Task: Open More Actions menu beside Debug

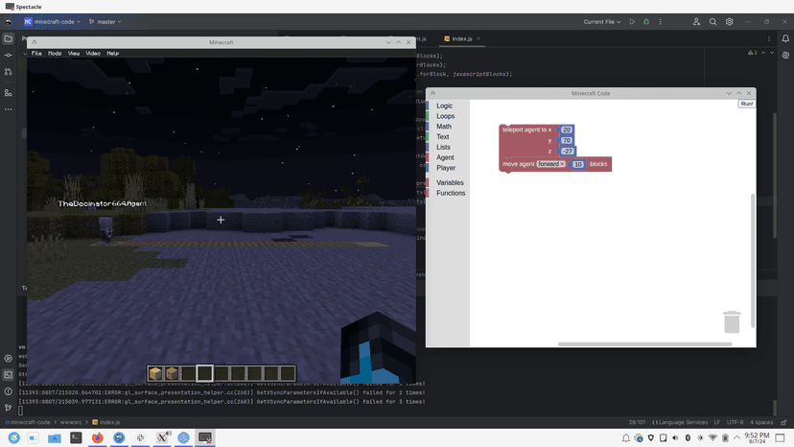Action: pyautogui.click(x=661, y=22)
